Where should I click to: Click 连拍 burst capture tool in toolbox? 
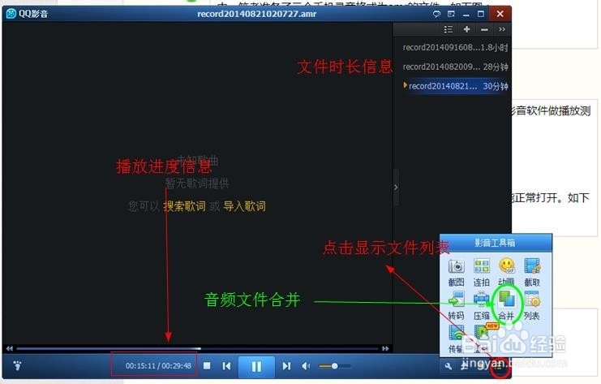pos(482,273)
